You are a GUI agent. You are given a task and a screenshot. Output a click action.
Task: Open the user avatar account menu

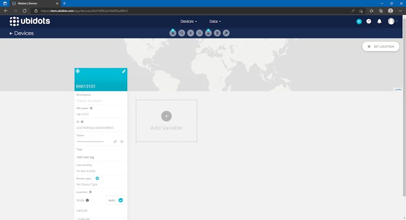point(392,21)
